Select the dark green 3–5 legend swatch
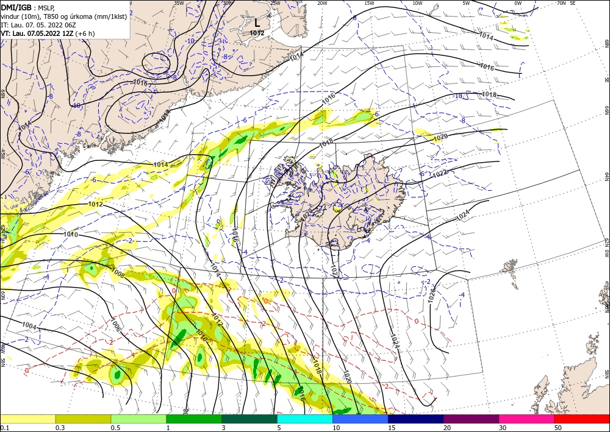 point(249,419)
